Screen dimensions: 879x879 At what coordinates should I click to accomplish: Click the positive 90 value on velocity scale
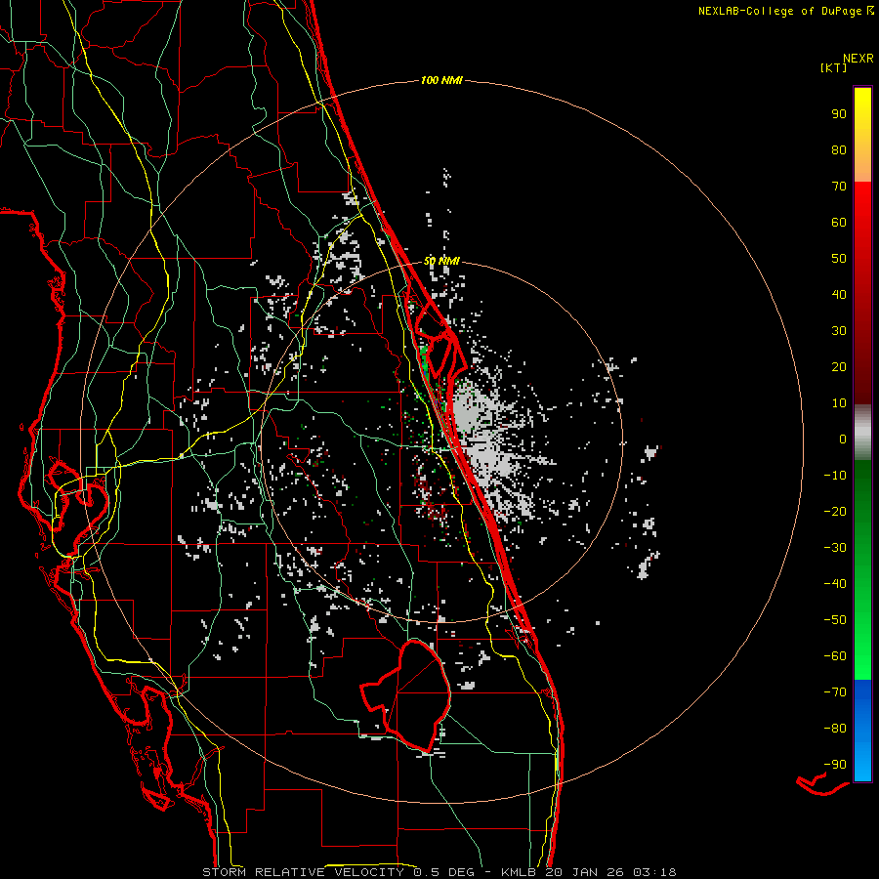click(839, 114)
